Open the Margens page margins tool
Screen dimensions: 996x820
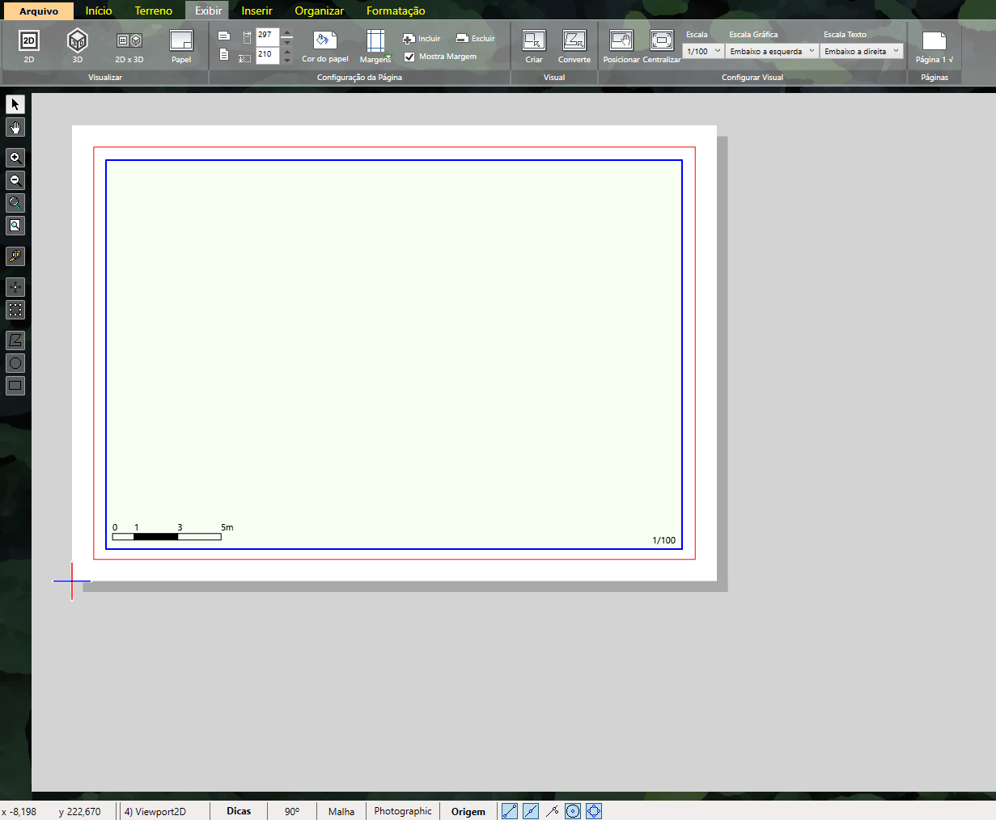375,45
